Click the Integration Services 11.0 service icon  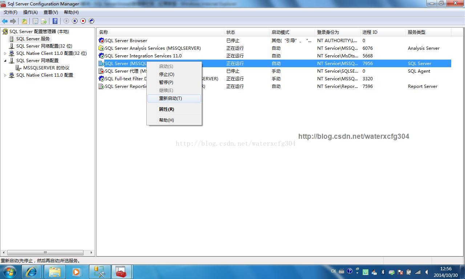tap(101, 56)
